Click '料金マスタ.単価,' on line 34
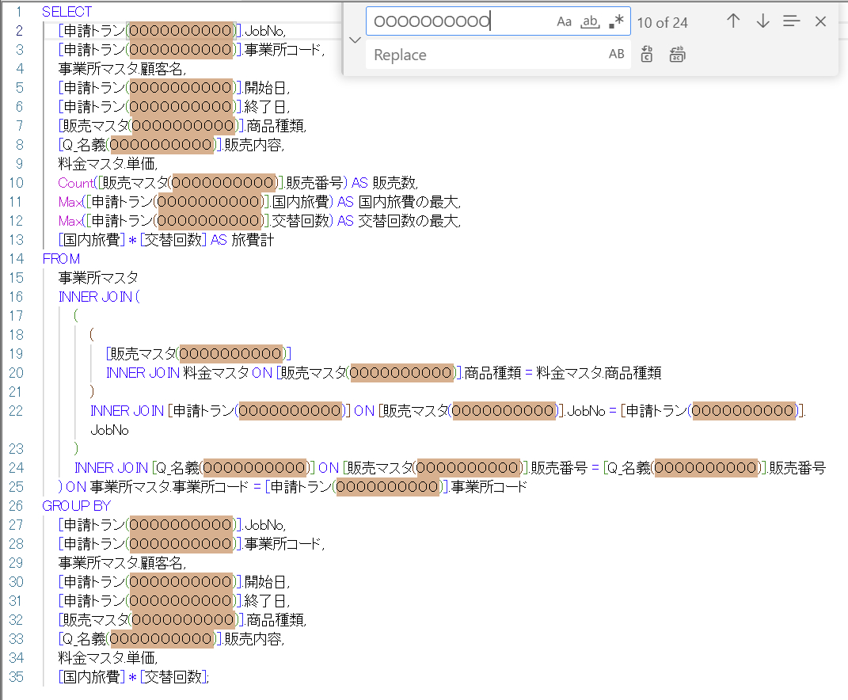This screenshot has height=700, width=848. 108,658
